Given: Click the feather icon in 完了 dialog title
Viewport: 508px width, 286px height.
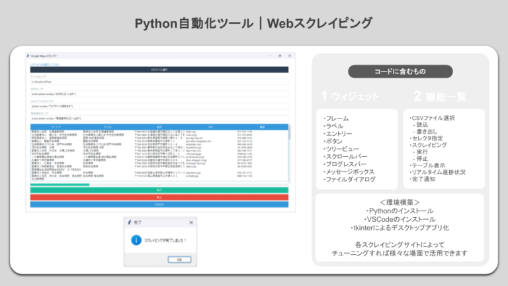Looking at the screenshot, I should (x=129, y=223).
